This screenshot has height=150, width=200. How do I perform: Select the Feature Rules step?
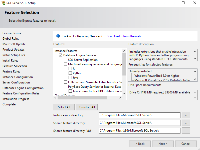[11, 71]
